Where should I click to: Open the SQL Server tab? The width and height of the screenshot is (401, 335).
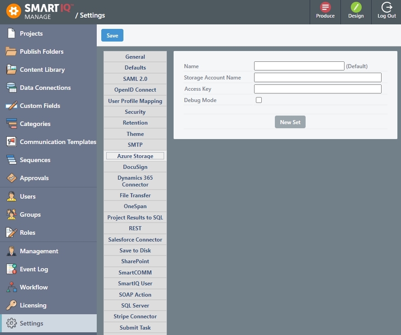tap(135, 305)
